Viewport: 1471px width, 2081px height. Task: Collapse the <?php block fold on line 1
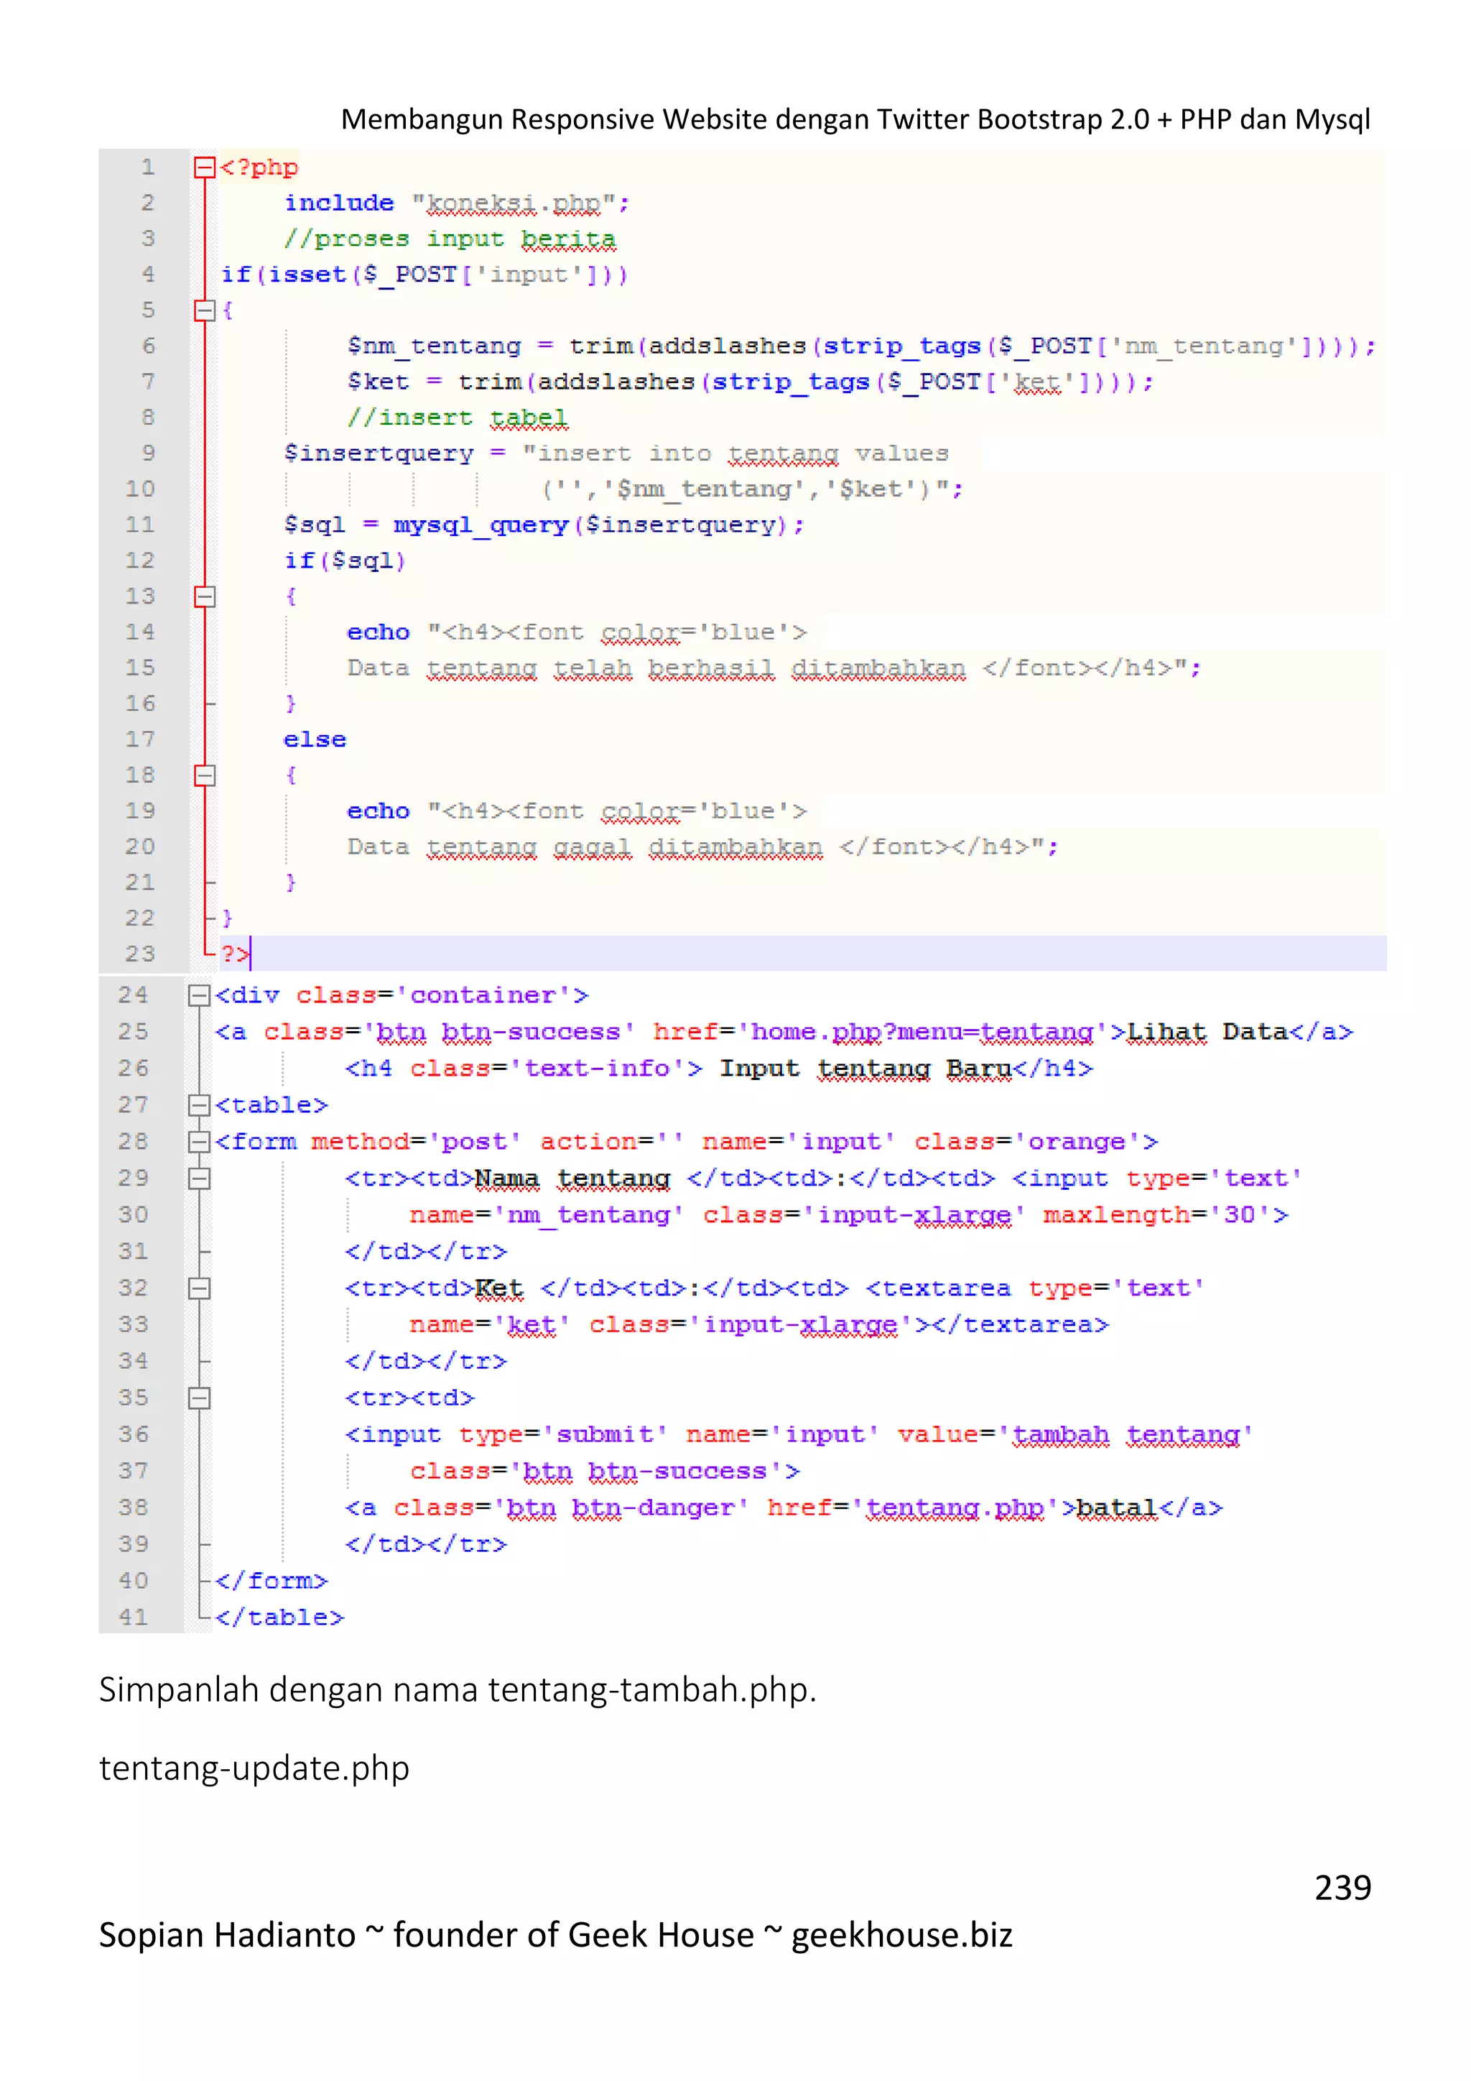(205, 167)
